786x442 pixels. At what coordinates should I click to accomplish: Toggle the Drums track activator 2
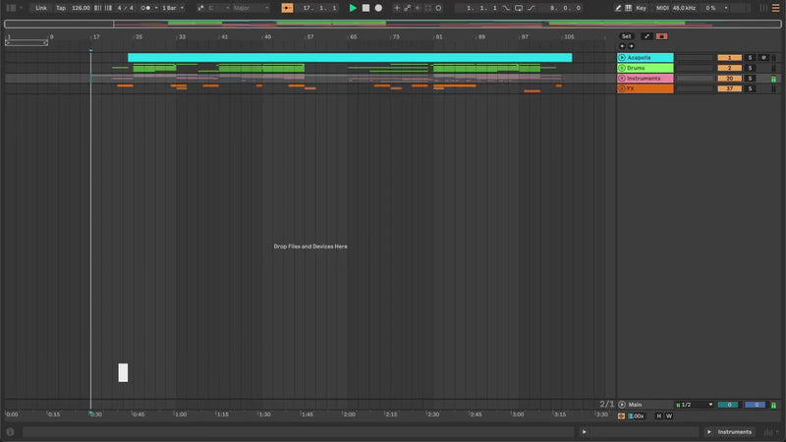729,68
